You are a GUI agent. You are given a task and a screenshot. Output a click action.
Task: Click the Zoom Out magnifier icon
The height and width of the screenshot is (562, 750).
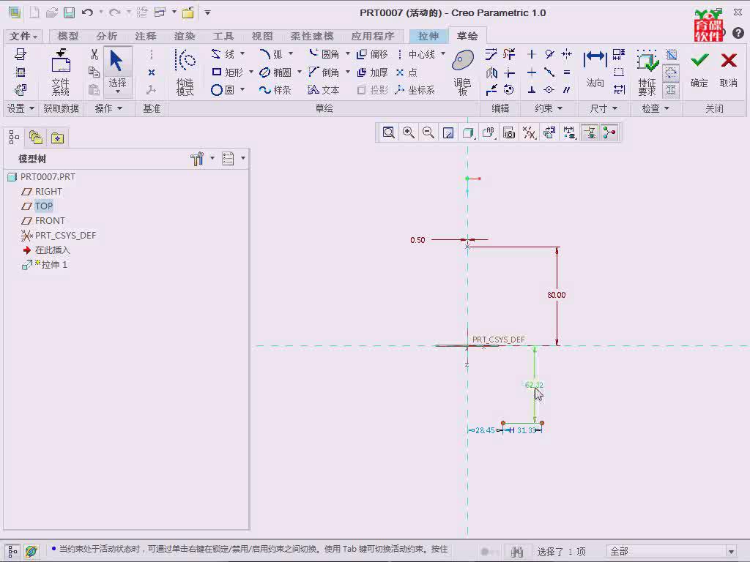coord(428,132)
